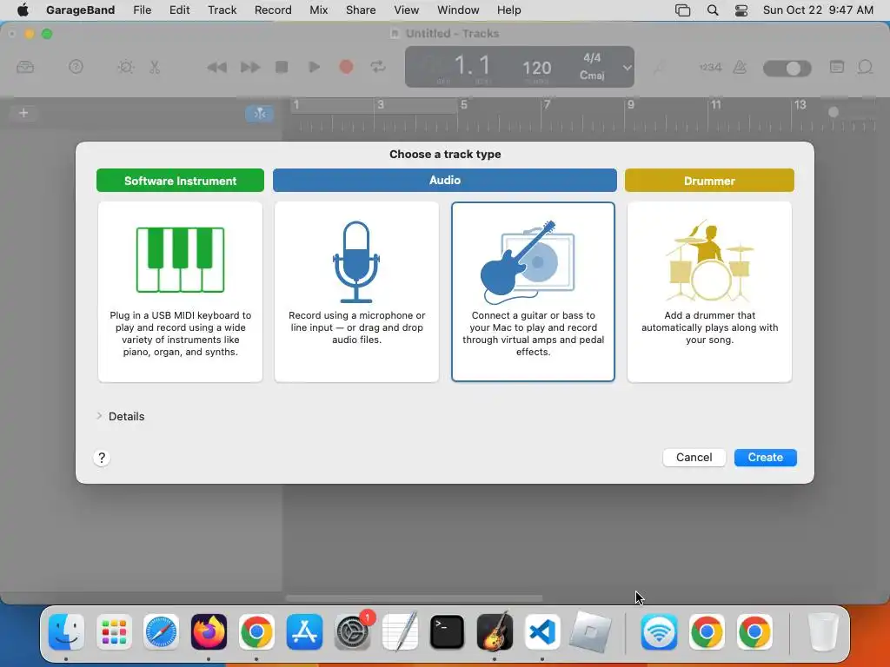Open the LCD display mode dropdown arrow
Image resolution: width=890 pixels, height=667 pixels.
coord(627,68)
